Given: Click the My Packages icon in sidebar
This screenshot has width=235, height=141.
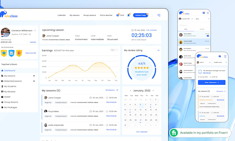Looking at the screenshot, I should coord(2,107).
